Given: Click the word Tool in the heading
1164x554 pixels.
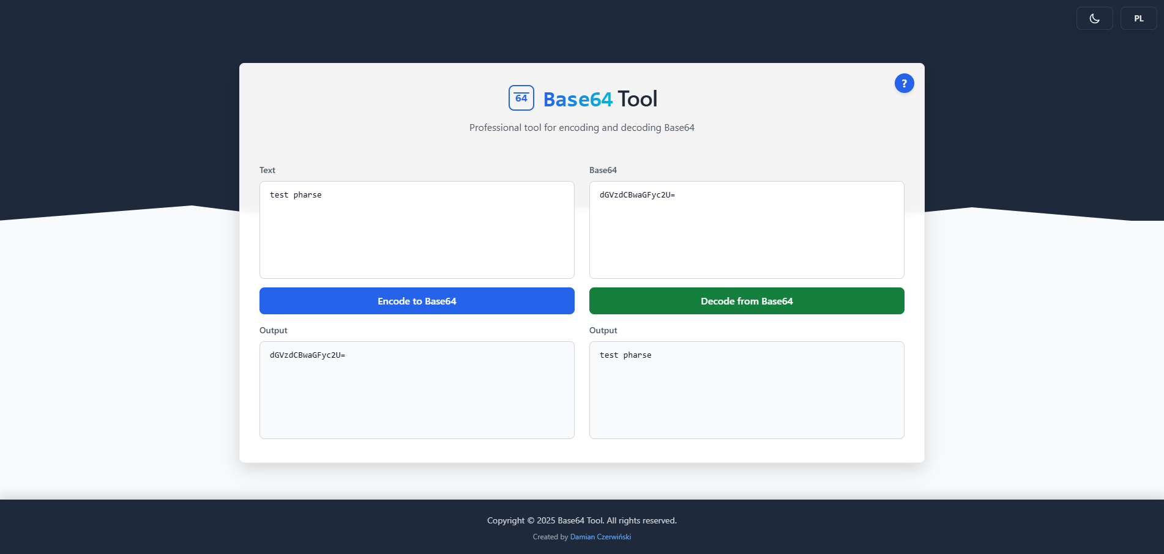Looking at the screenshot, I should pyautogui.click(x=637, y=99).
